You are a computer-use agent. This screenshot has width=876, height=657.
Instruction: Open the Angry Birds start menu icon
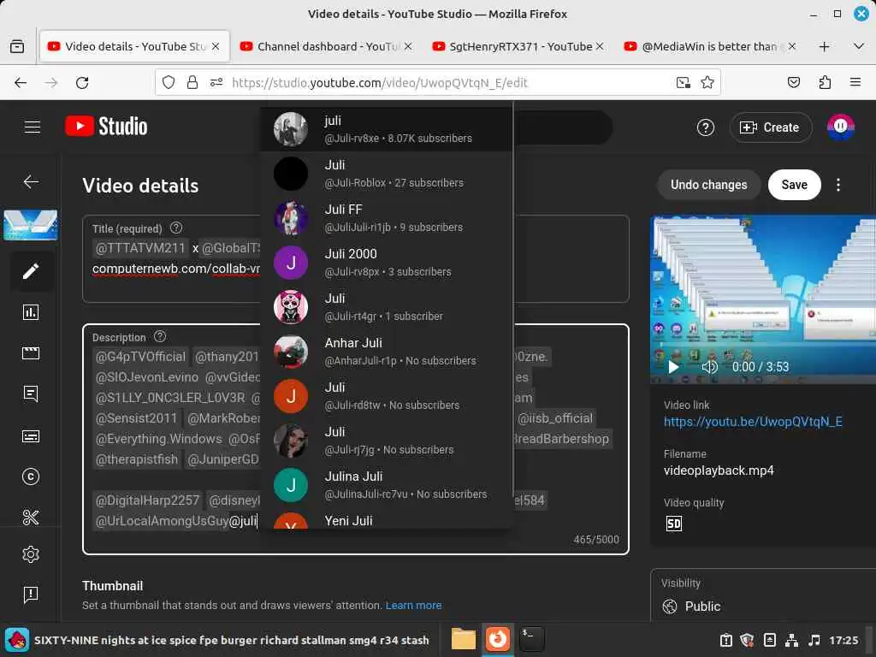tap(17, 640)
